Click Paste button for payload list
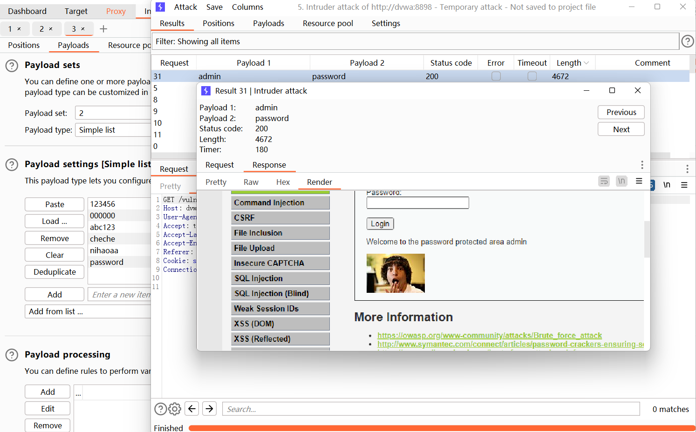This screenshot has width=696, height=432. pos(55,204)
